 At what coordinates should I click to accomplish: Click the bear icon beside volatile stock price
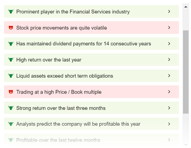(11, 28)
